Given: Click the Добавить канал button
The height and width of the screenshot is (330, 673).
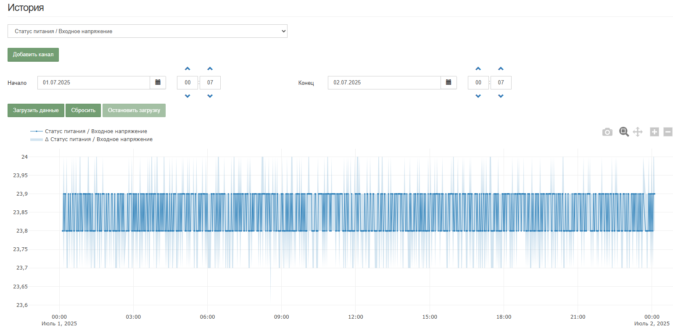Looking at the screenshot, I should (33, 55).
